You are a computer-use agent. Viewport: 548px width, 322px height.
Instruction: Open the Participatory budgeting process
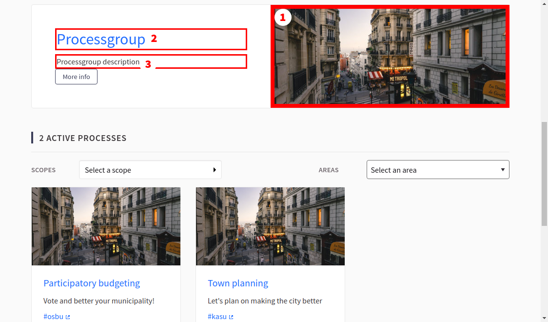[92, 283]
